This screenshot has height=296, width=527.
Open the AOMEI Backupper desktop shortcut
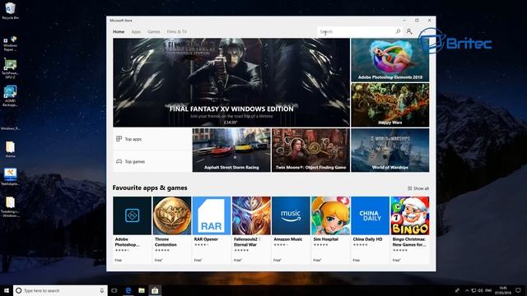[10, 96]
